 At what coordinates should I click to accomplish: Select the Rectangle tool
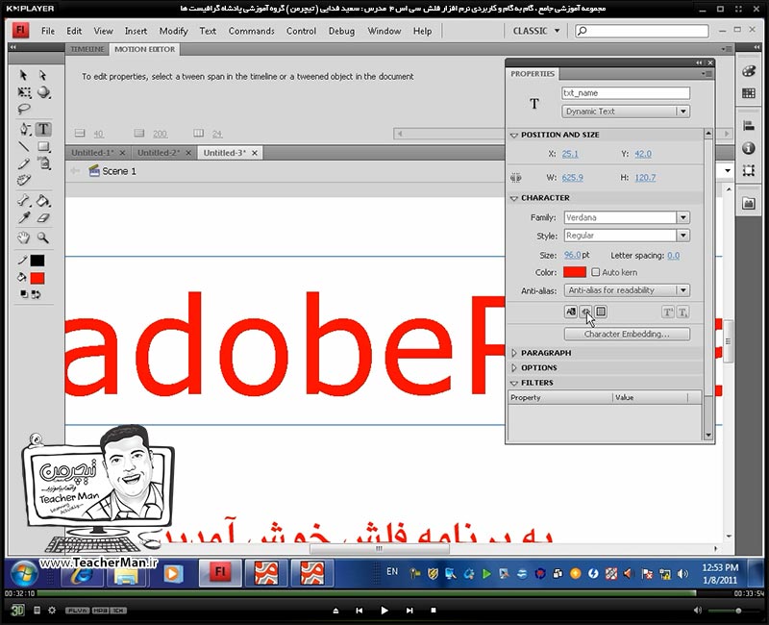(43, 146)
